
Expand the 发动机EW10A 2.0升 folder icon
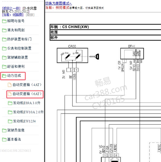point(10,112)
